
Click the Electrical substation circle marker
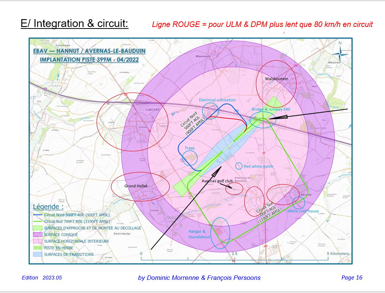coord(211,111)
